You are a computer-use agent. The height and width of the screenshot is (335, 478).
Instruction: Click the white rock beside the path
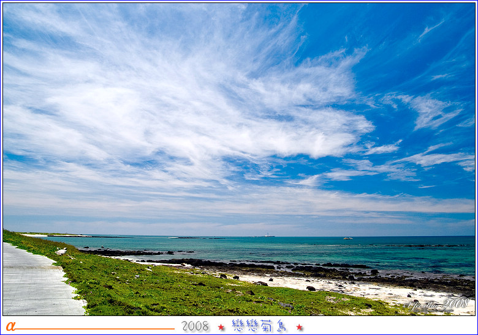pos(61,251)
